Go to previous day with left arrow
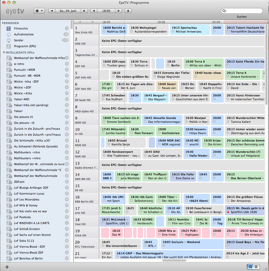The height and width of the screenshot is (271, 269). coord(52,11)
